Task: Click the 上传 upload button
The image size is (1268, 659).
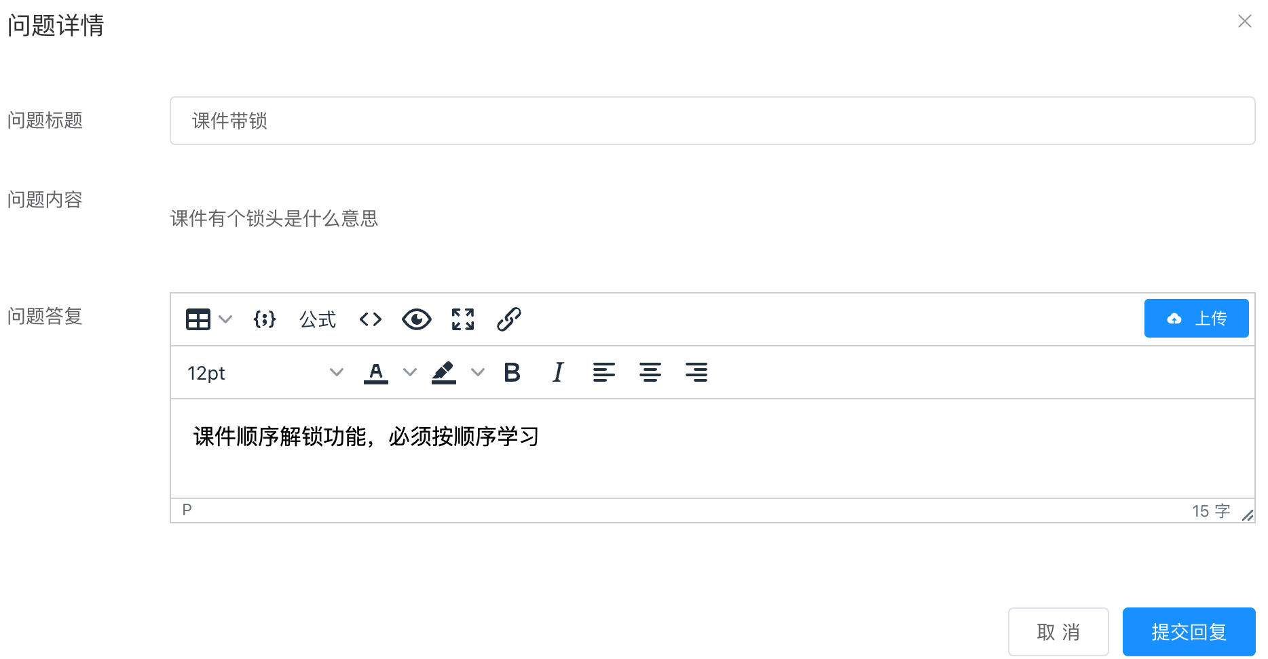Action: click(x=1197, y=318)
